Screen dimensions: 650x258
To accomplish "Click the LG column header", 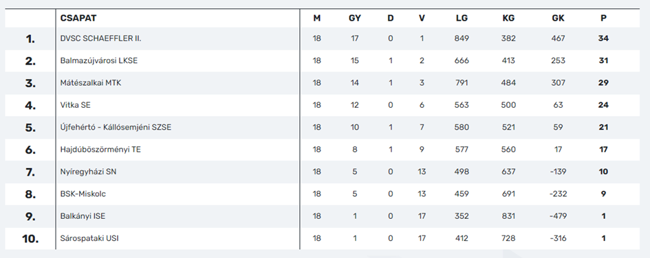I will coord(462,19).
